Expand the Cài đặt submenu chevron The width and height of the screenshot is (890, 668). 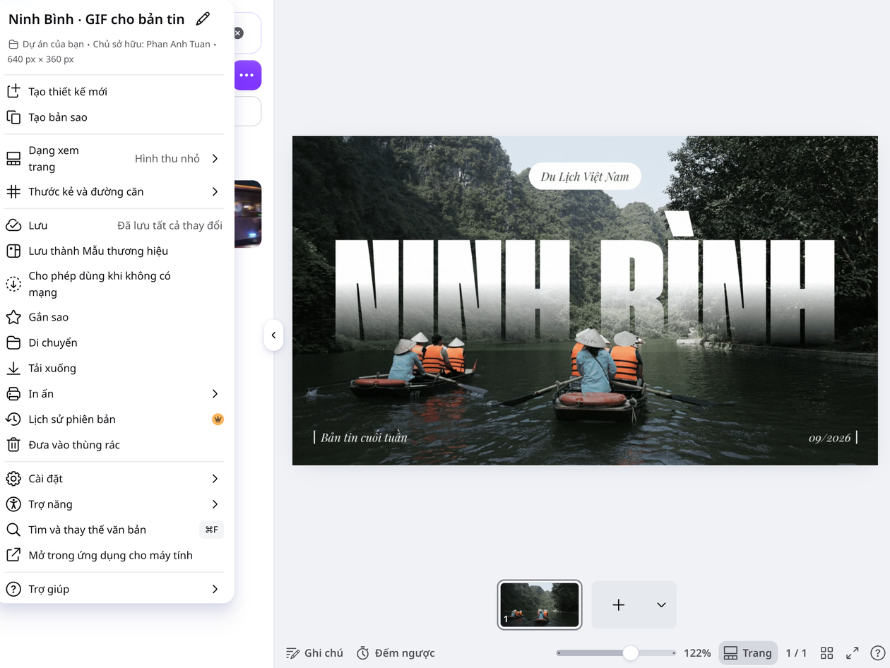tap(215, 479)
